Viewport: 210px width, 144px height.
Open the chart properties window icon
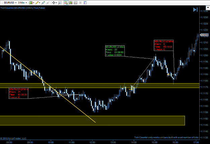[85, 3]
